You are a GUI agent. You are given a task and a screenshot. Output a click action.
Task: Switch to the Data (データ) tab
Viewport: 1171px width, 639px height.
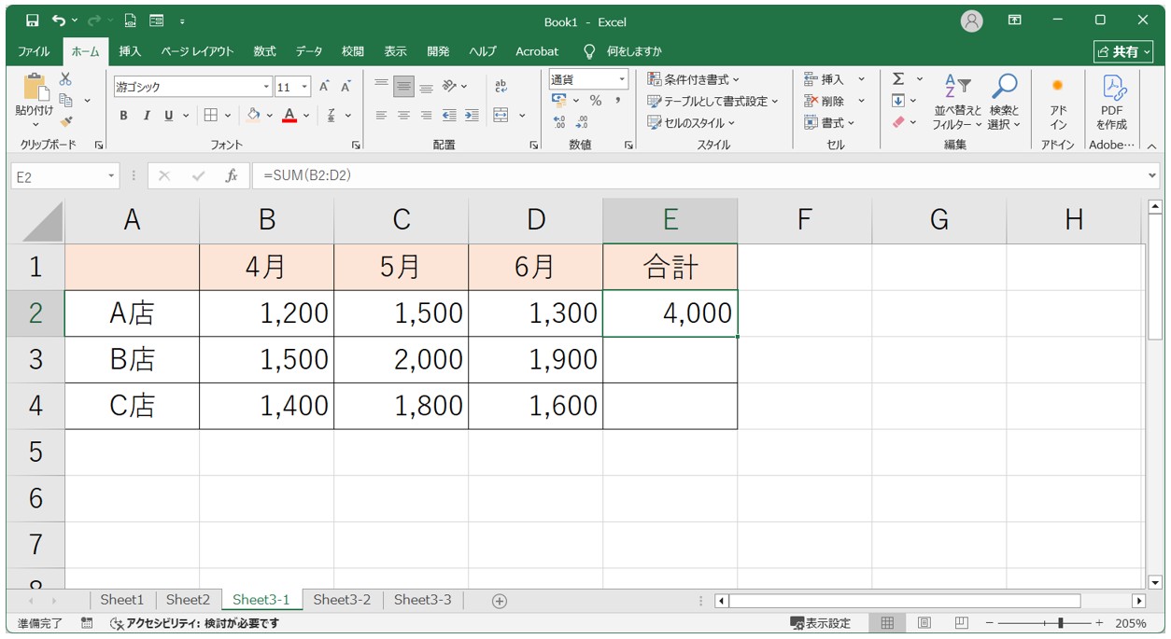coord(309,51)
